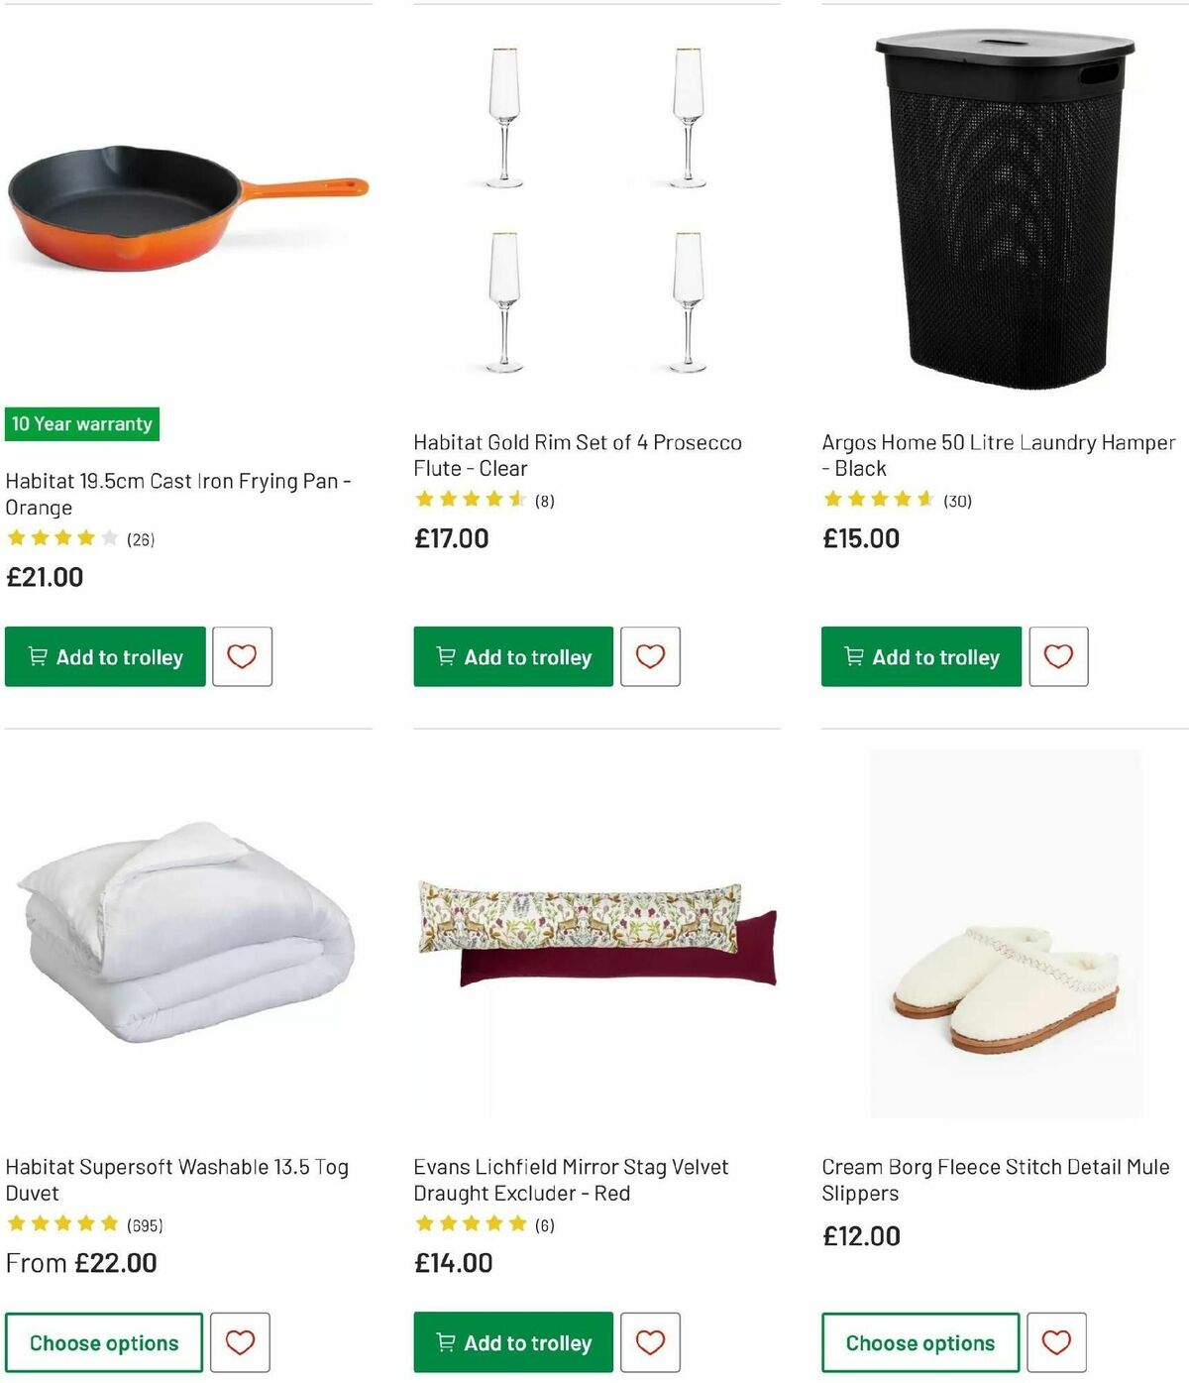Click the heart icon beside prosecco flutes

tap(649, 655)
